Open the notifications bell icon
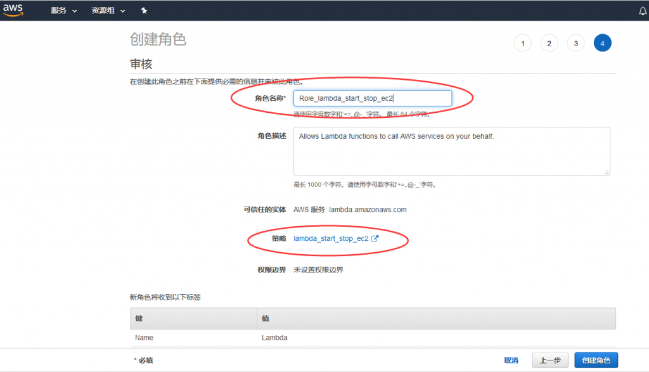Viewport: 649px width, 372px height. pos(643,11)
